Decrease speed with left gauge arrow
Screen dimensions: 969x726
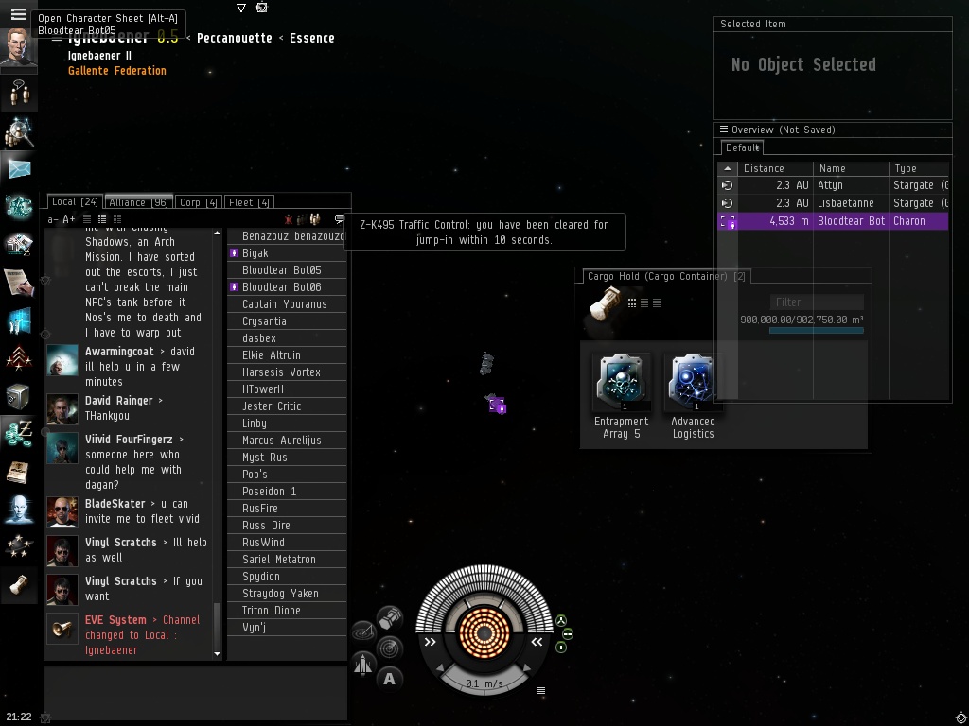[441, 668]
